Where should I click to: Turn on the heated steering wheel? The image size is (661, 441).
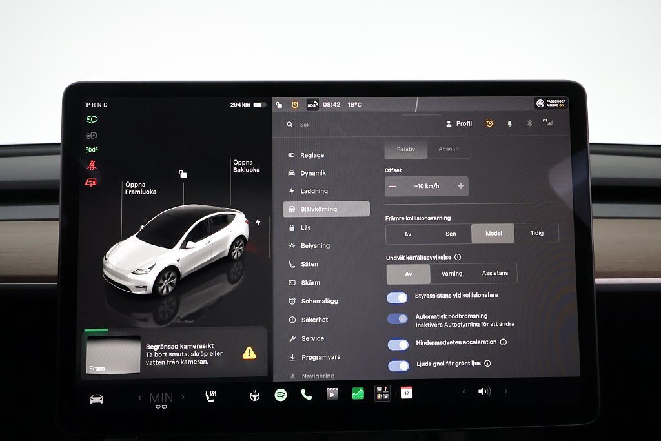click(x=254, y=395)
